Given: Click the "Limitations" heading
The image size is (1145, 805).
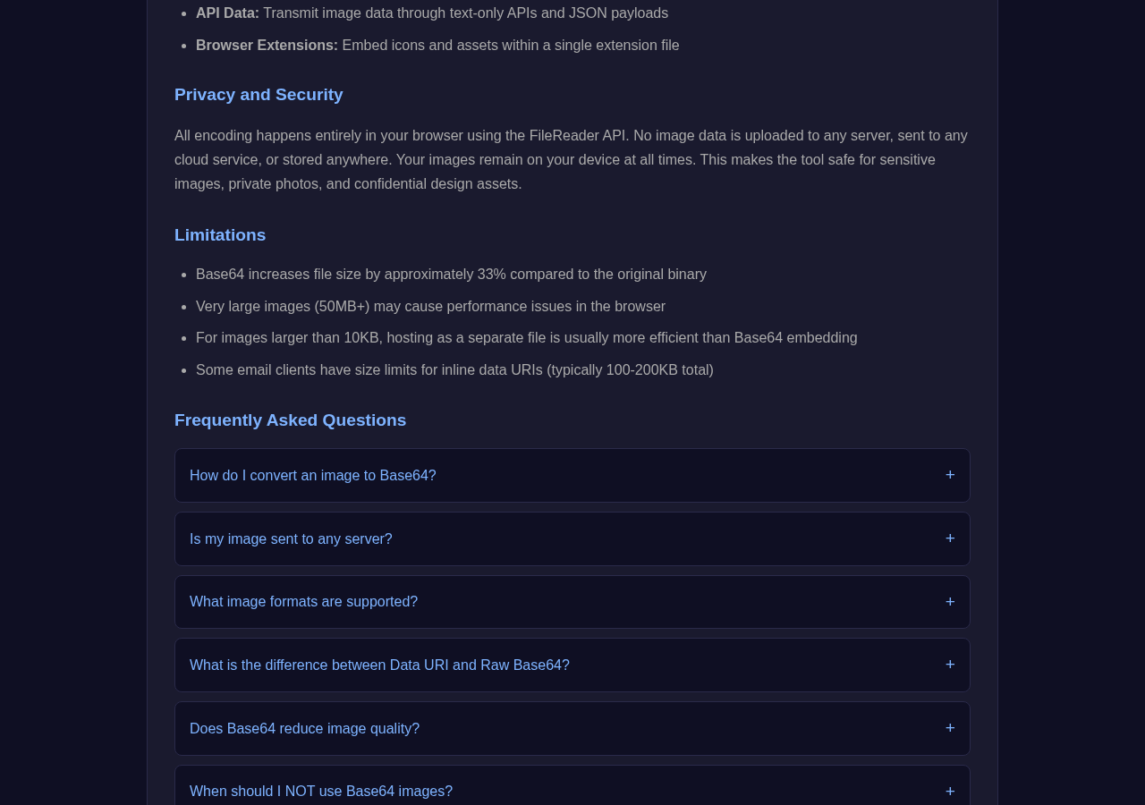Looking at the screenshot, I should [x=220, y=235].
